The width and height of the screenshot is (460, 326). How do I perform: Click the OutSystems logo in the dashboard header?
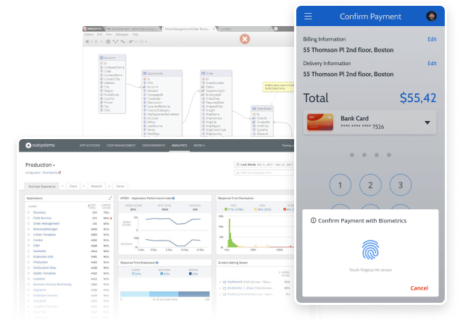(x=40, y=145)
